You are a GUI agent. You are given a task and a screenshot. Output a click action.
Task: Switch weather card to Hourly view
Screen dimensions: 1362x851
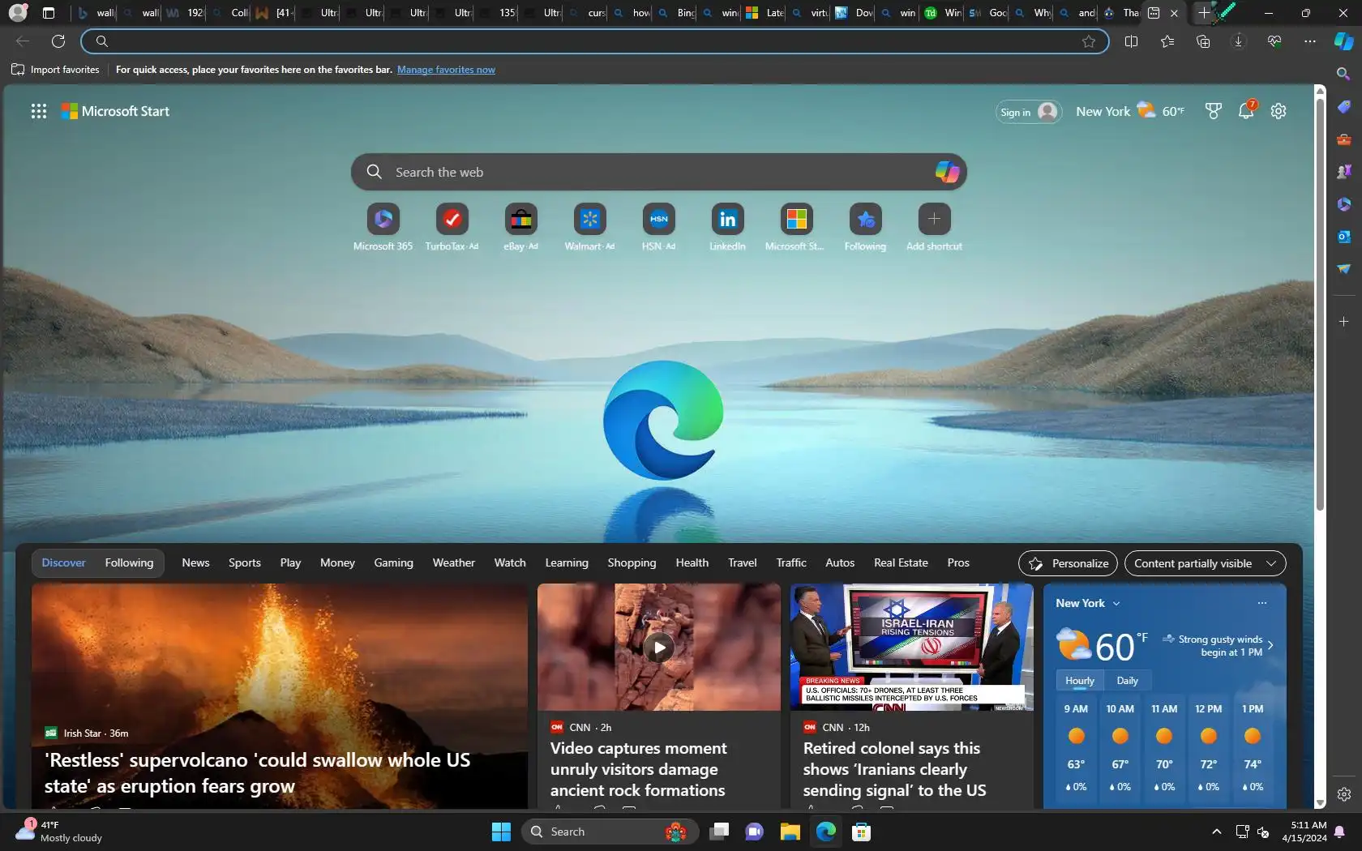pyautogui.click(x=1079, y=681)
